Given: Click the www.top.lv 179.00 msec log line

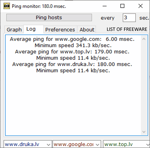Looking at the screenshot, I should click(72, 52).
